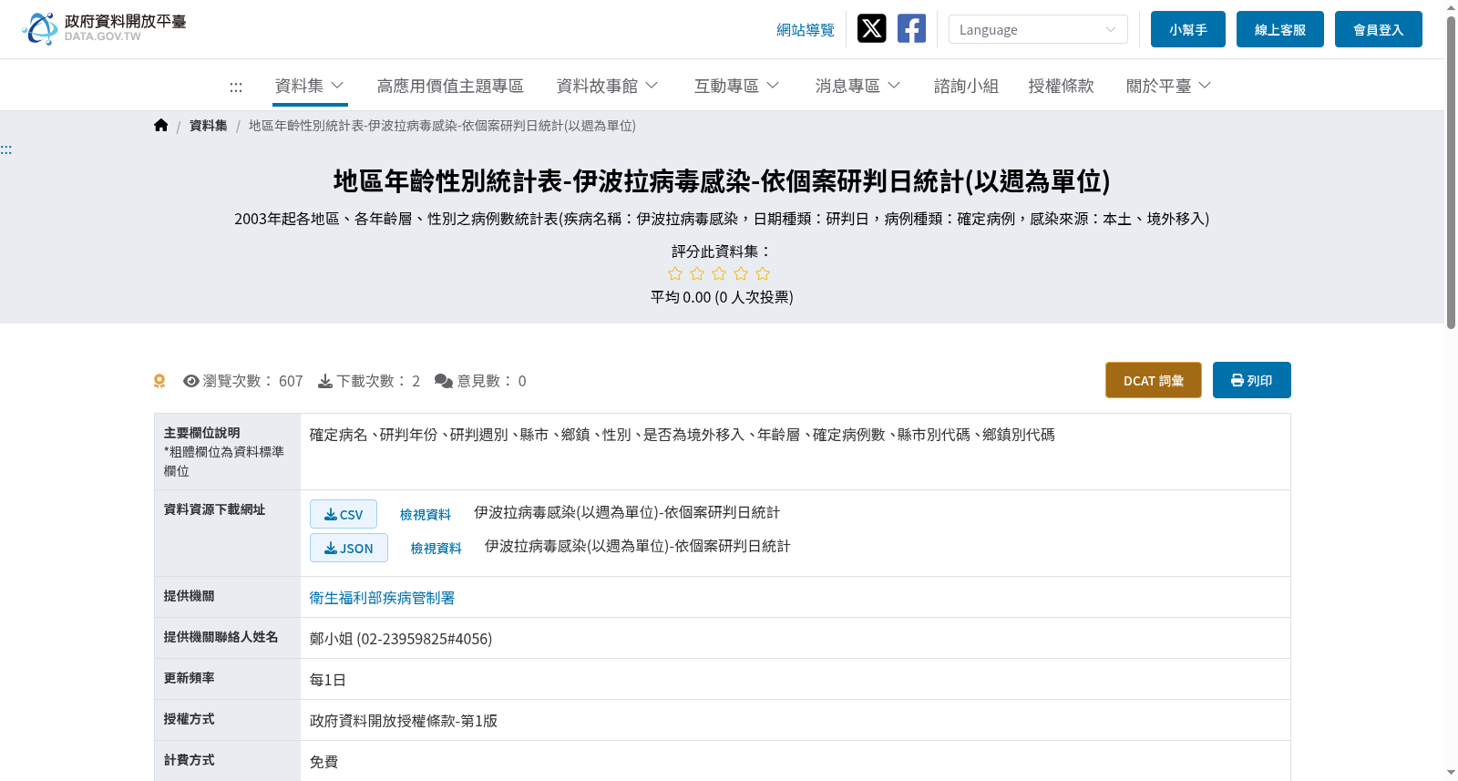Expand the 資料故事館 menu

607,86
